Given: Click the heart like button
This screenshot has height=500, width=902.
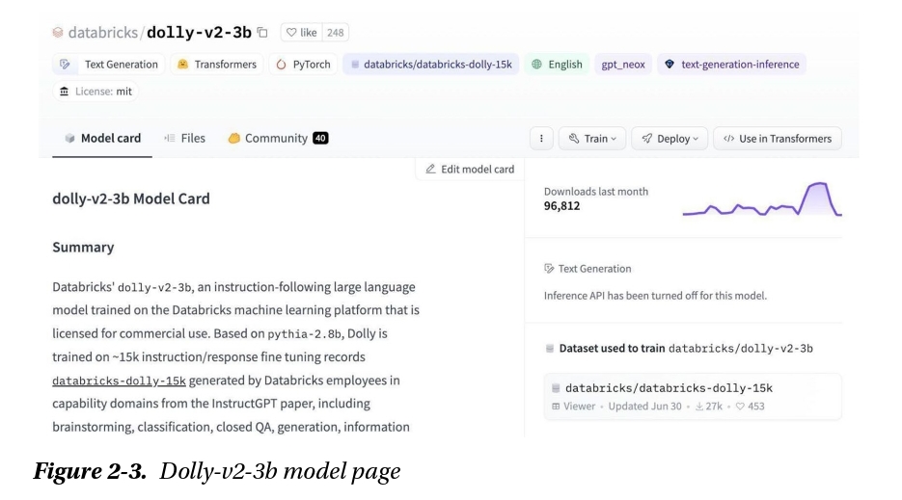Looking at the screenshot, I should coord(301,33).
